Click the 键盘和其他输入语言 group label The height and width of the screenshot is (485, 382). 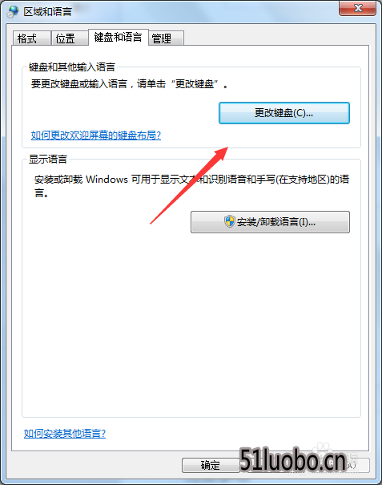click(72, 67)
